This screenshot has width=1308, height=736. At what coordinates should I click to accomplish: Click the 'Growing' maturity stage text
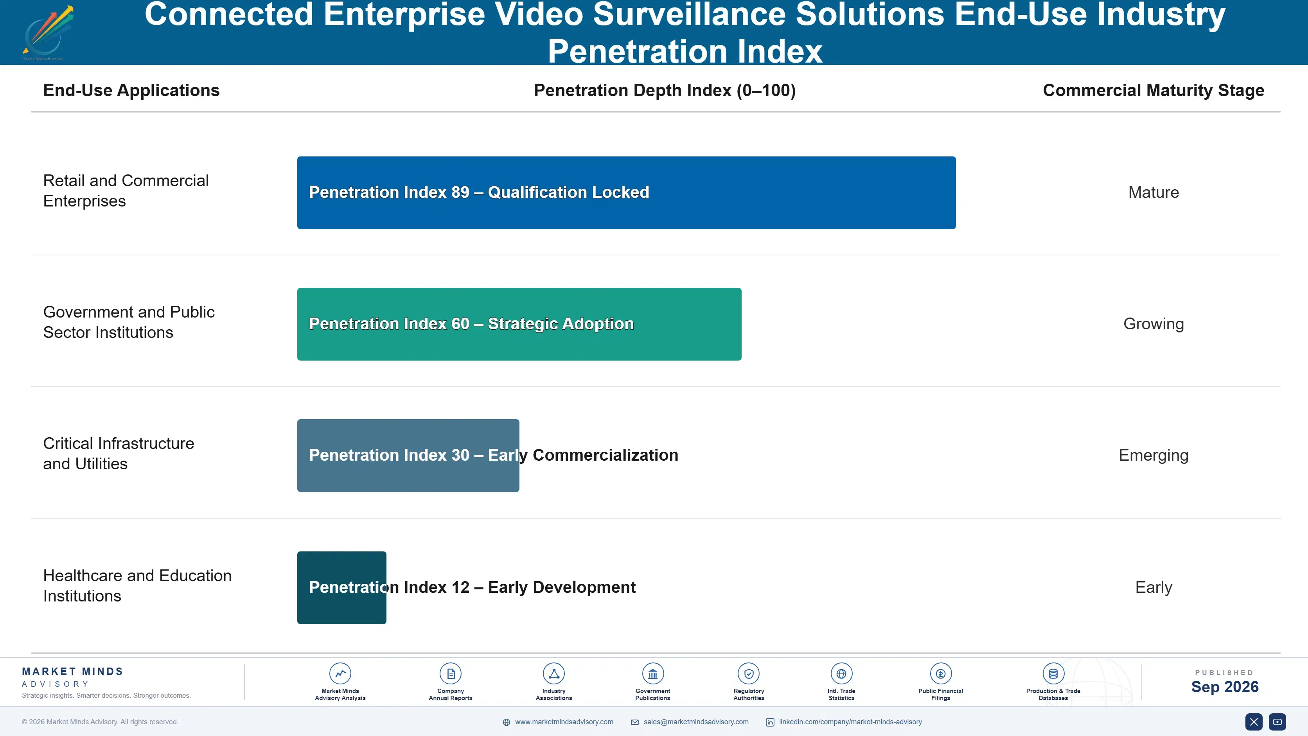coord(1153,324)
